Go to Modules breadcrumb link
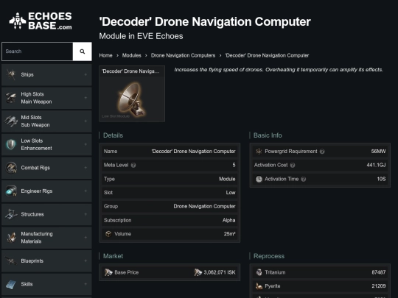 (131, 55)
